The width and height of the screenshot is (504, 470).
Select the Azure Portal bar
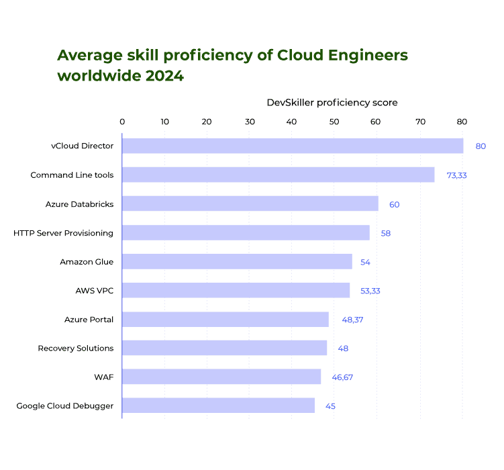pyautogui.click(x=225, y=319)
